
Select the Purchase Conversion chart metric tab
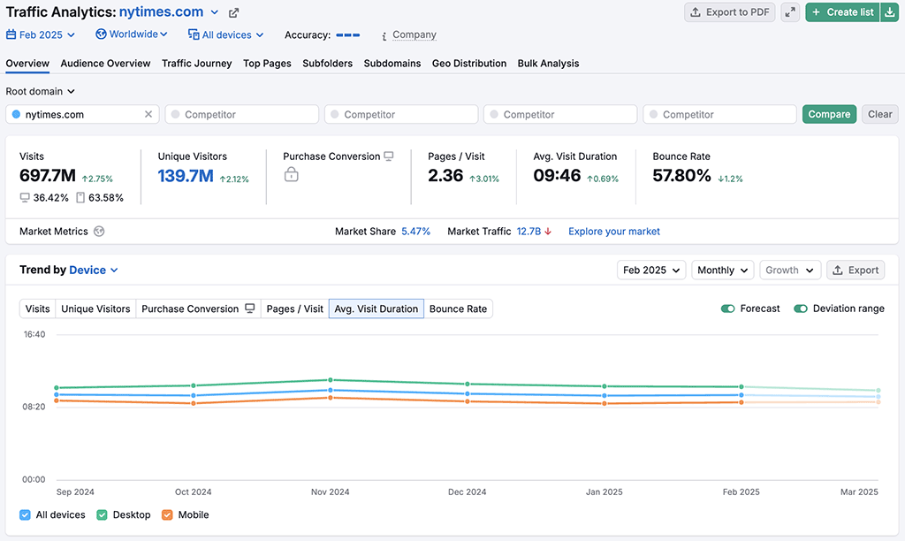click(198, 309)
